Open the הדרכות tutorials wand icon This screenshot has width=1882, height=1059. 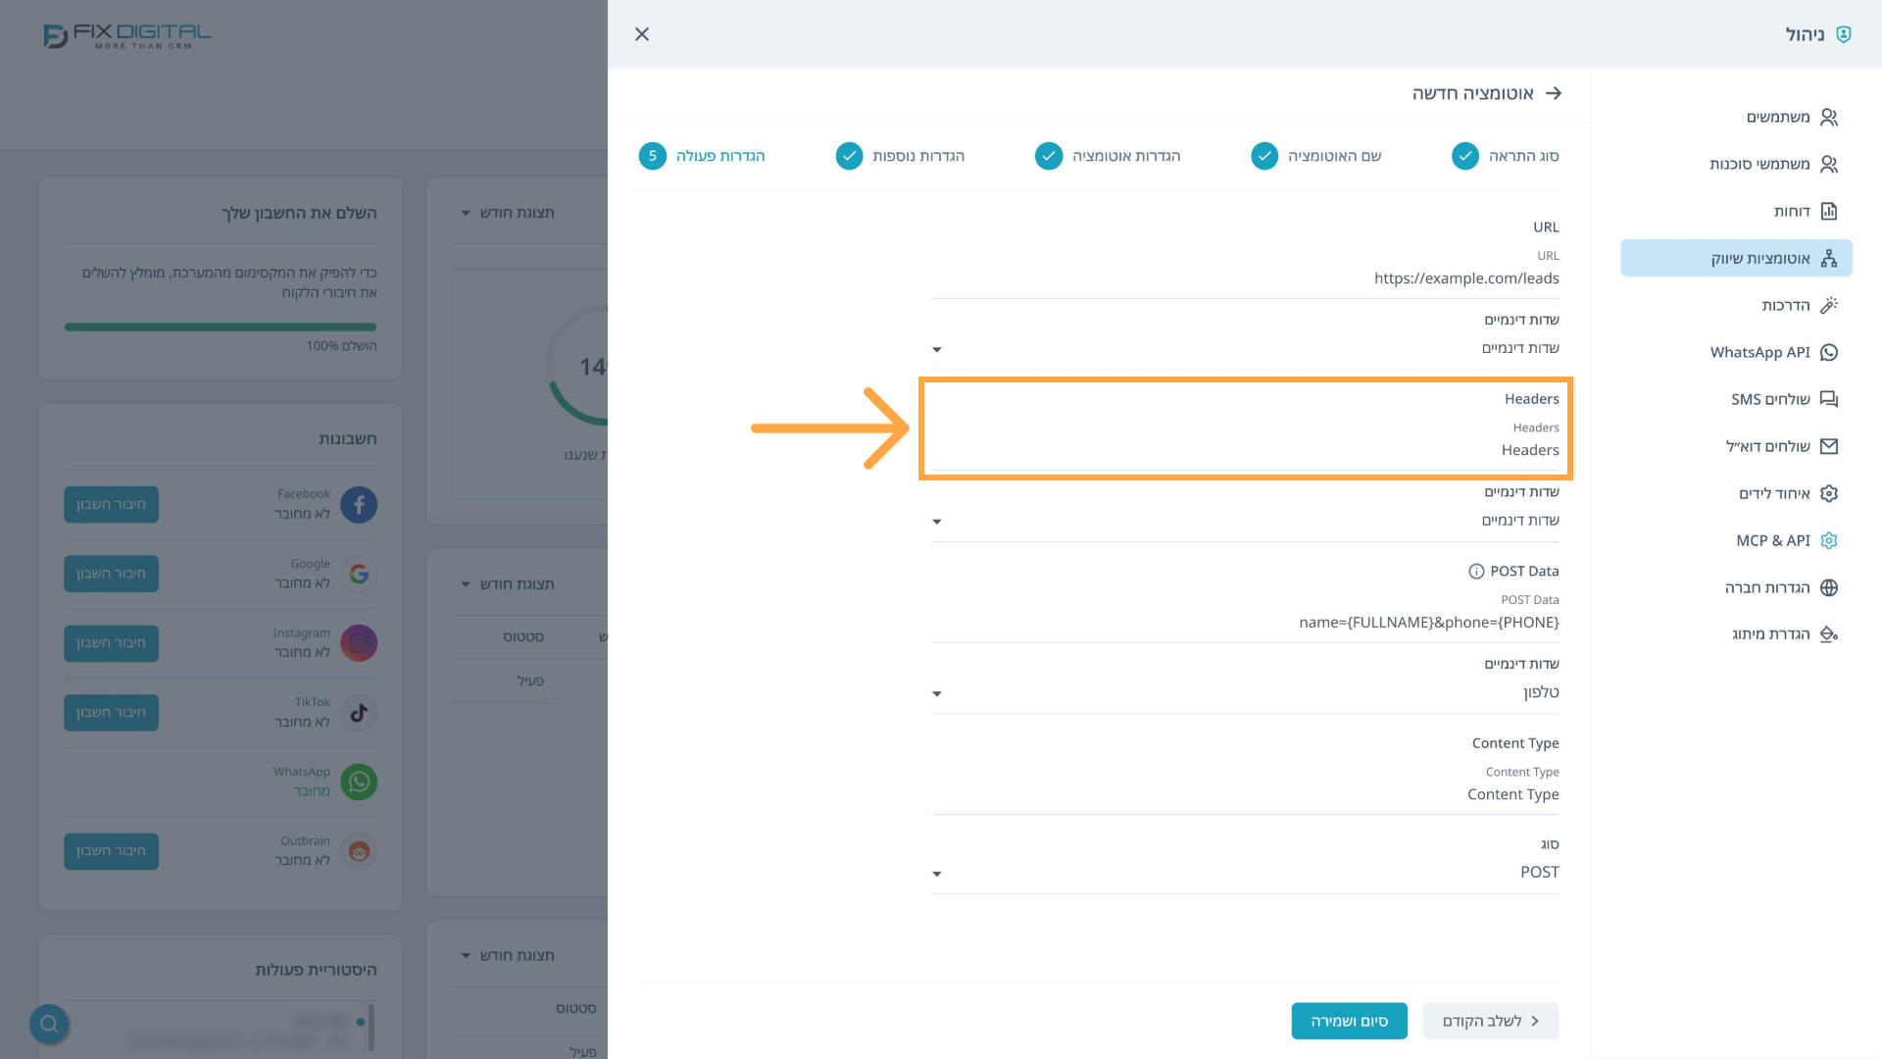(1829, 306)
